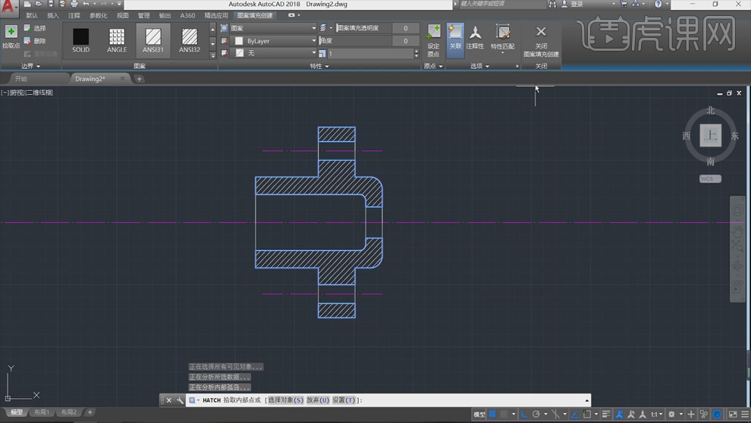
Task: Toggle snap mode in status bar
Action: pyautogui.click(x=504, y=415)
